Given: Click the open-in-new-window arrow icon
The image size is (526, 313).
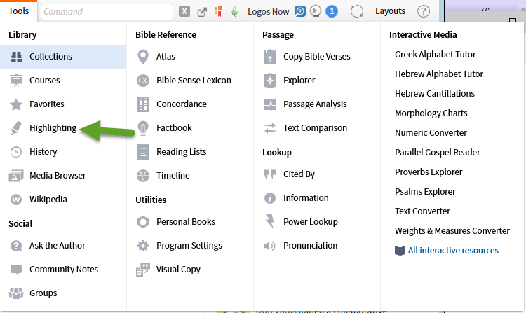Looking at the screenshot, I should (x=202, y=12).
